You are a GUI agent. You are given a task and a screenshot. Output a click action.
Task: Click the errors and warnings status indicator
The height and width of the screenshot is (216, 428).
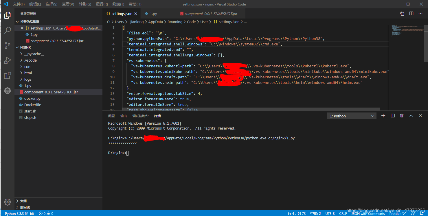click(x=46, y=213)
